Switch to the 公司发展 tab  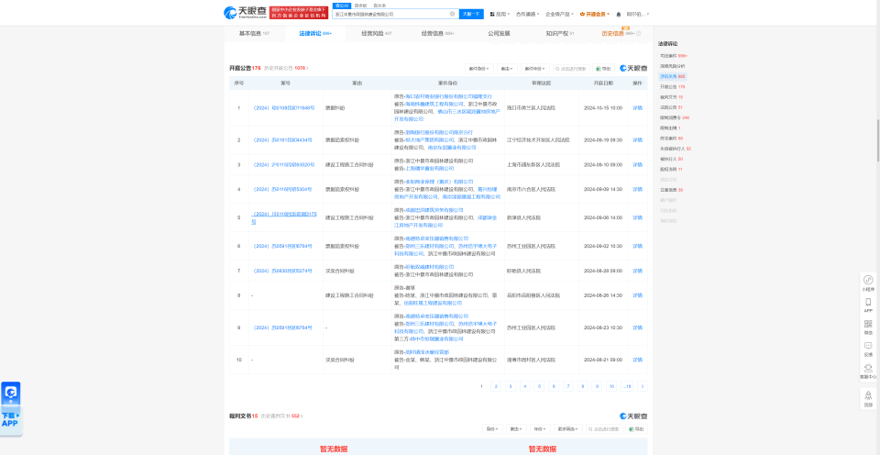(x=499, y=34)
